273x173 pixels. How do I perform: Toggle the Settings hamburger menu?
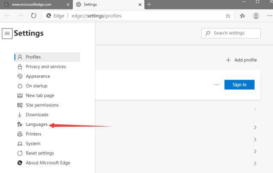click(x=7, y=33)
